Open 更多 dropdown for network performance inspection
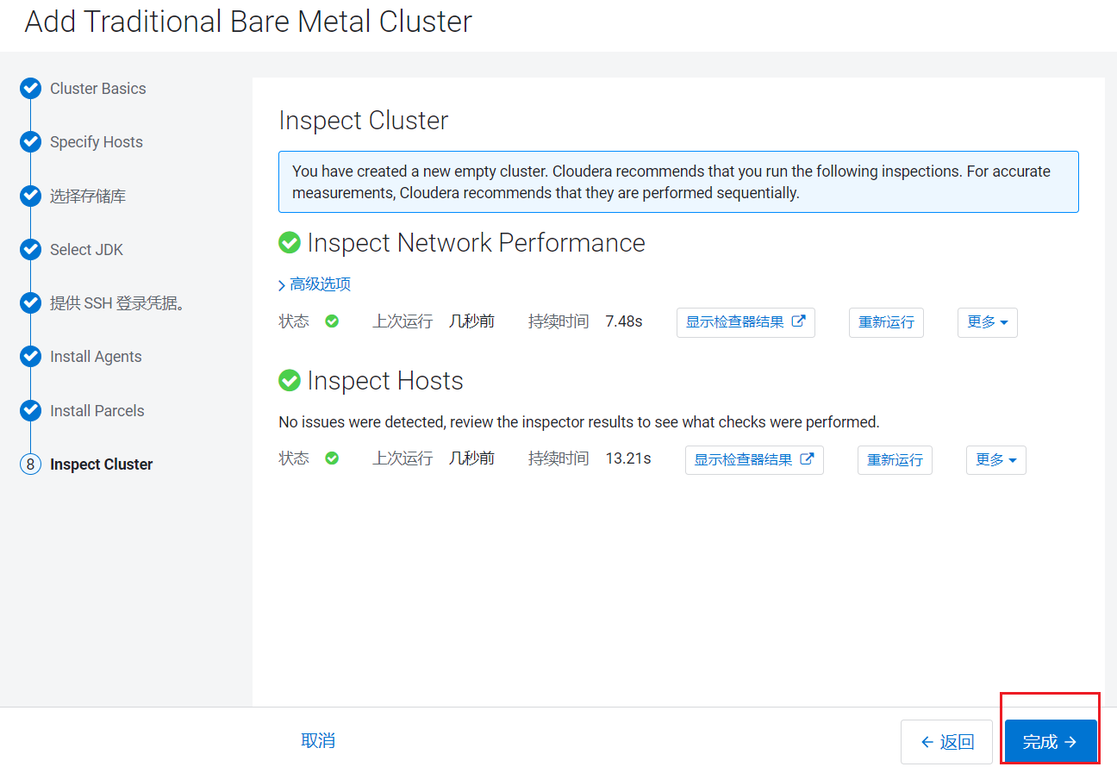Image resolution: width=1117 pixels, height=773 pixels. [988, 322]
